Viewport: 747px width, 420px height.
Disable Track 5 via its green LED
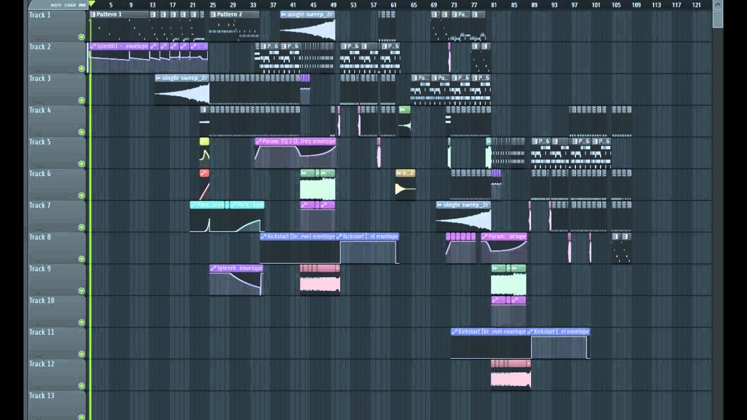pyautogui.click(x=82, y=164)
